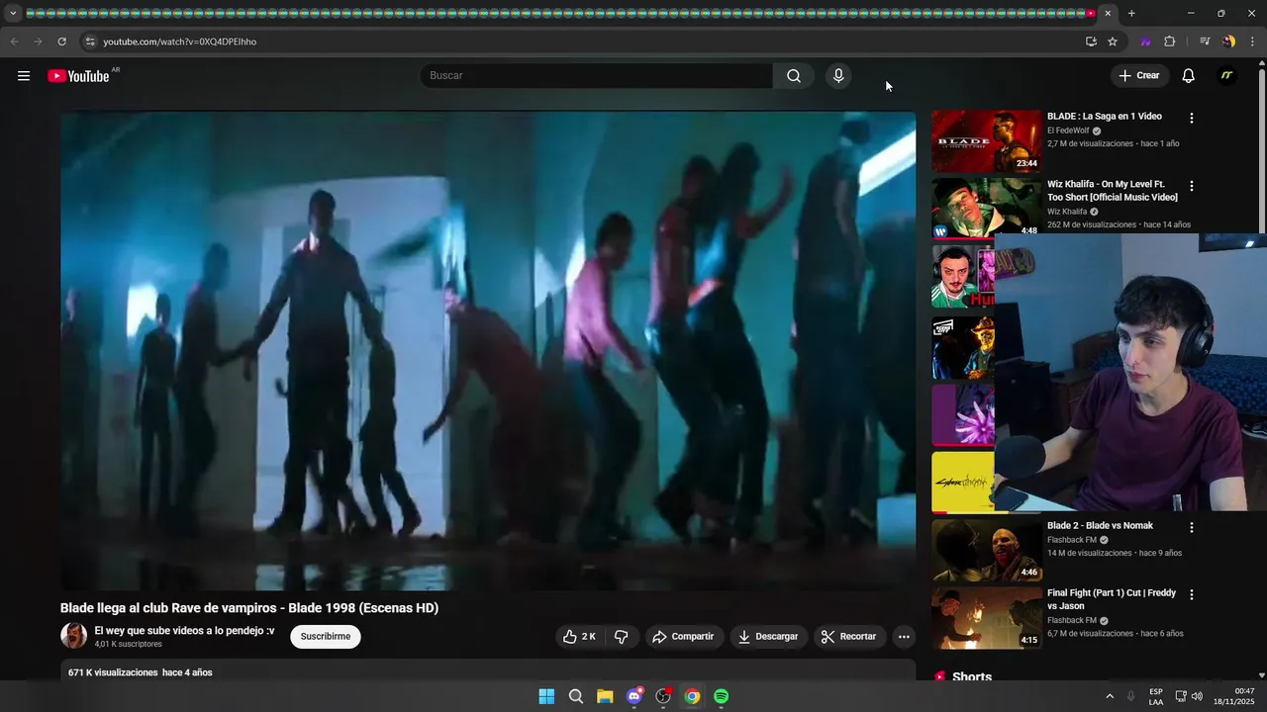
Task: Open Final Fight Freddy vs Jason title
Action: (1112, 599)
